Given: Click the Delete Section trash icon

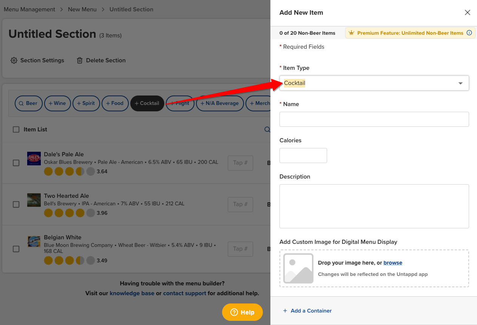Looking at the screenshot, I should (80, 60).
